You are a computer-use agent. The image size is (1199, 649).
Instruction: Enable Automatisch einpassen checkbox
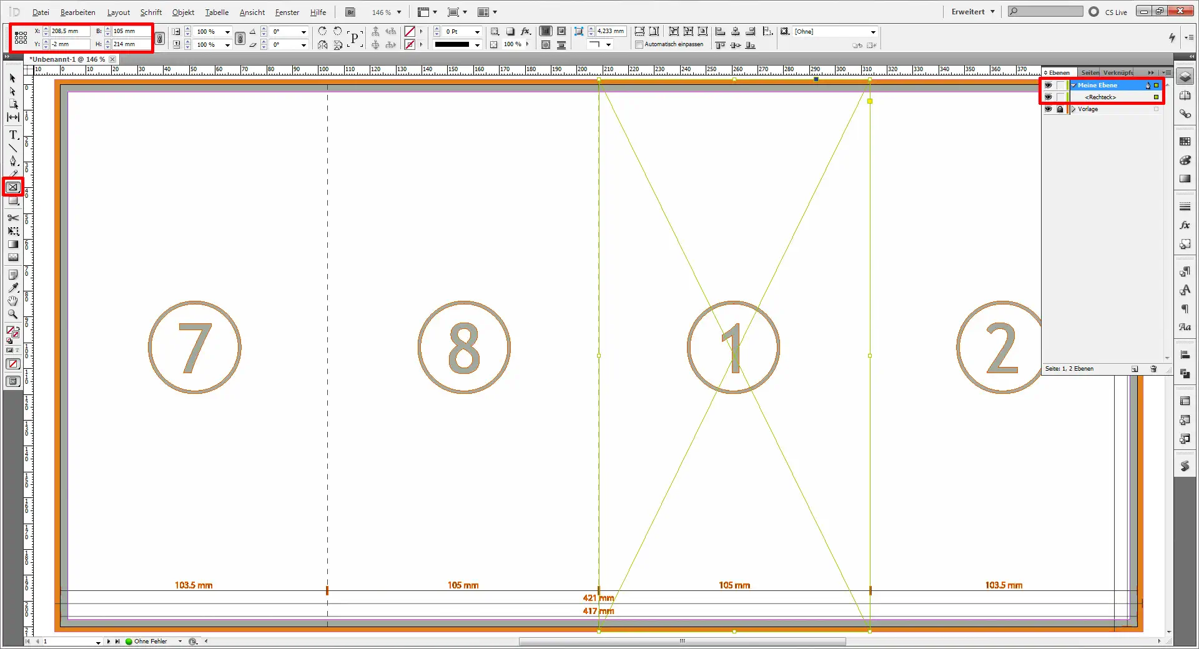[x=639, y=45]
